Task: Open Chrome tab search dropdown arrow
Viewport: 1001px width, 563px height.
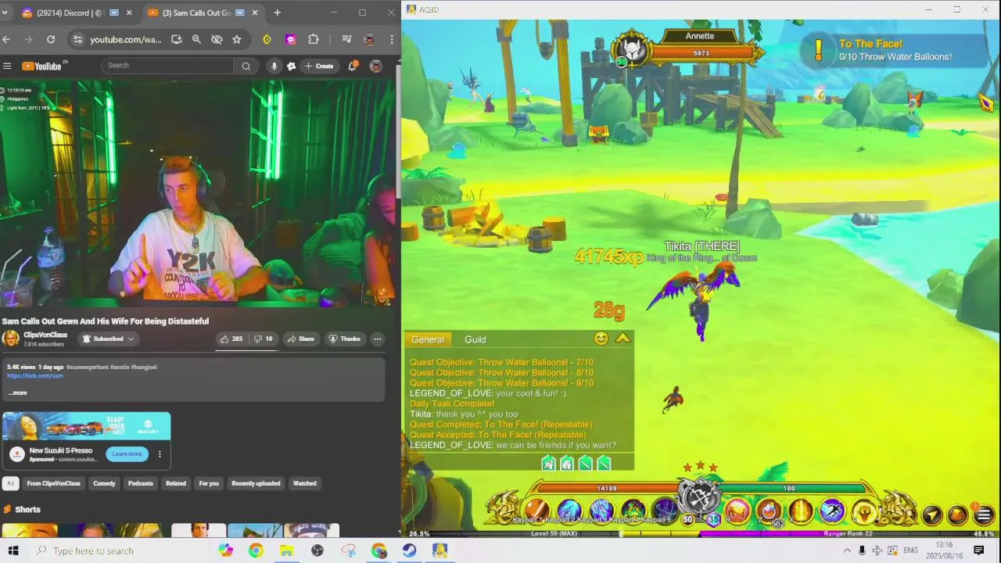Action: tap(5, 13)
